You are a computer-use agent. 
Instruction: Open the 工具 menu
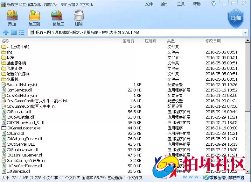point(181,4)
